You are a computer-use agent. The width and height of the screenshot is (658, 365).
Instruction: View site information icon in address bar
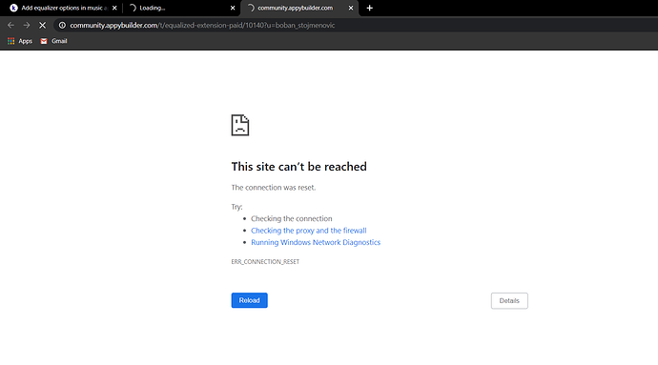(62, 25)
